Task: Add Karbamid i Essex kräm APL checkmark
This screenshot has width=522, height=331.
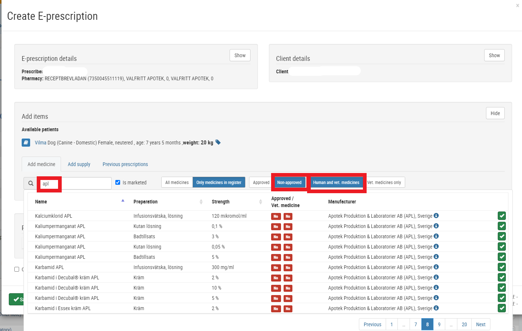Action: (502, 308)
